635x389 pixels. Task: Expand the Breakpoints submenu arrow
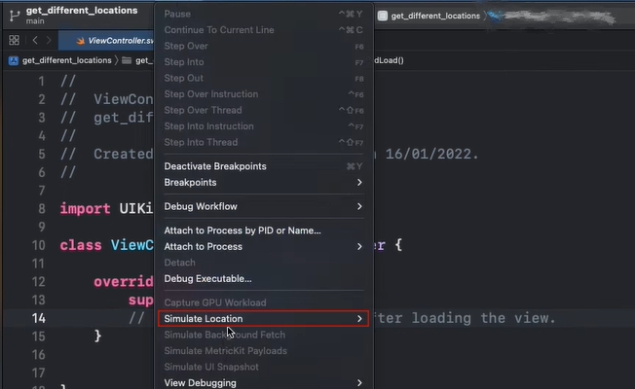coord(359,183)
